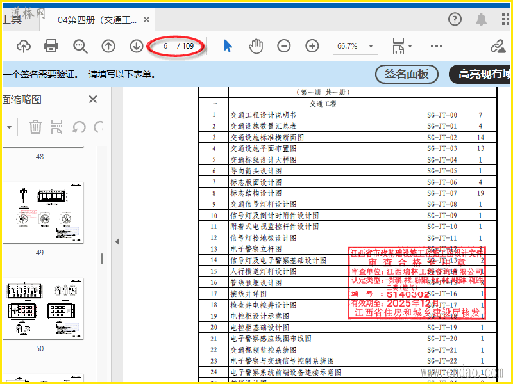Click row 电子警察感应线圈布线图

(347, 339)
